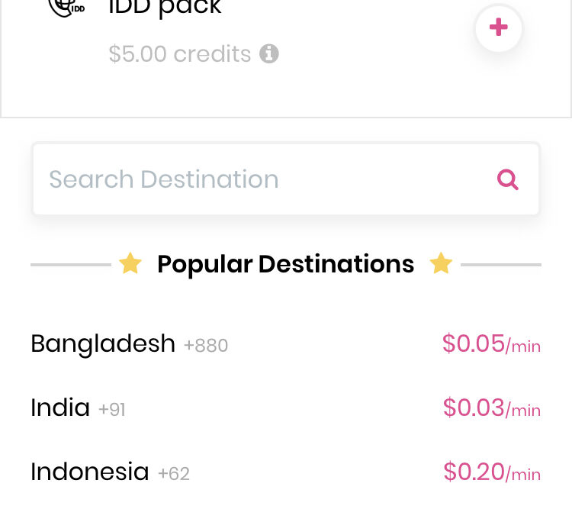
Task: Select the India destination
Action: click(x=286, y=408)
